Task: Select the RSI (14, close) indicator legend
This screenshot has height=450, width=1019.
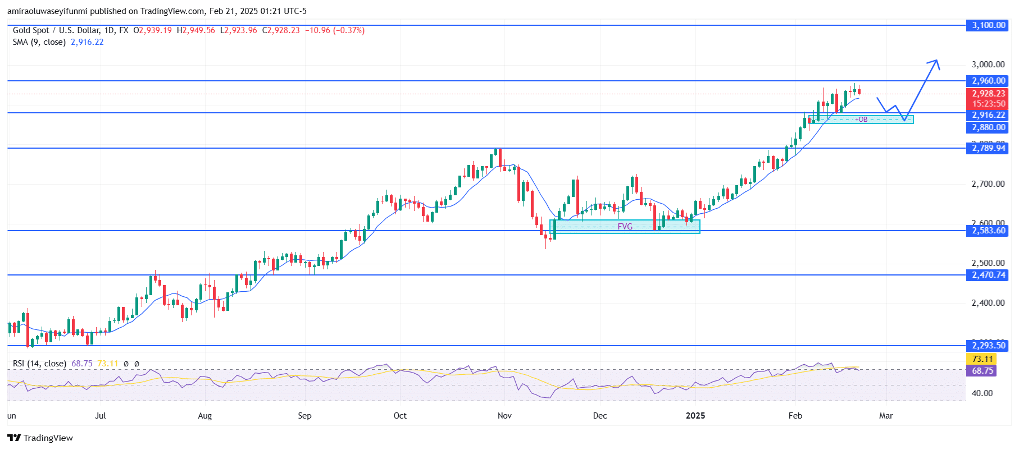Action: coord(39,364)
